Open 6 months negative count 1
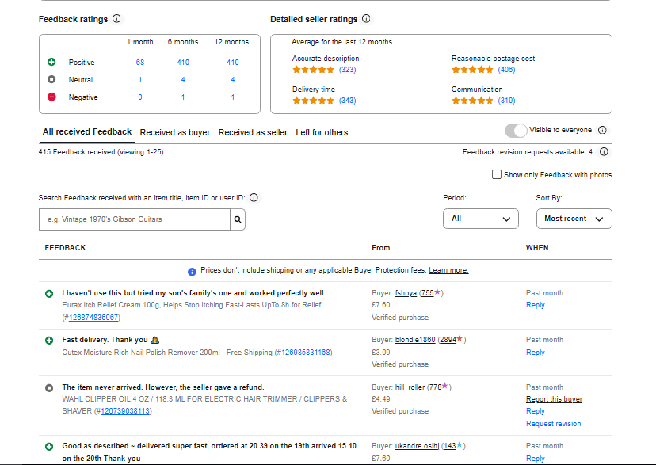656x465 pixels. pyautogui.click(x=183, y=97)
